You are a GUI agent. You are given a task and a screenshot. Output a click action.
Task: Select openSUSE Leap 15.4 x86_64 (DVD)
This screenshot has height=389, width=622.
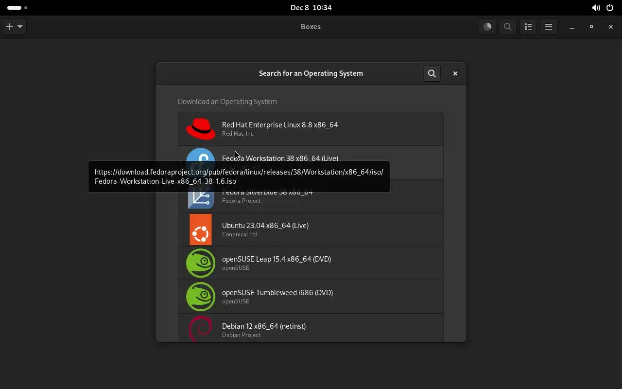click(x=311, y=263)
